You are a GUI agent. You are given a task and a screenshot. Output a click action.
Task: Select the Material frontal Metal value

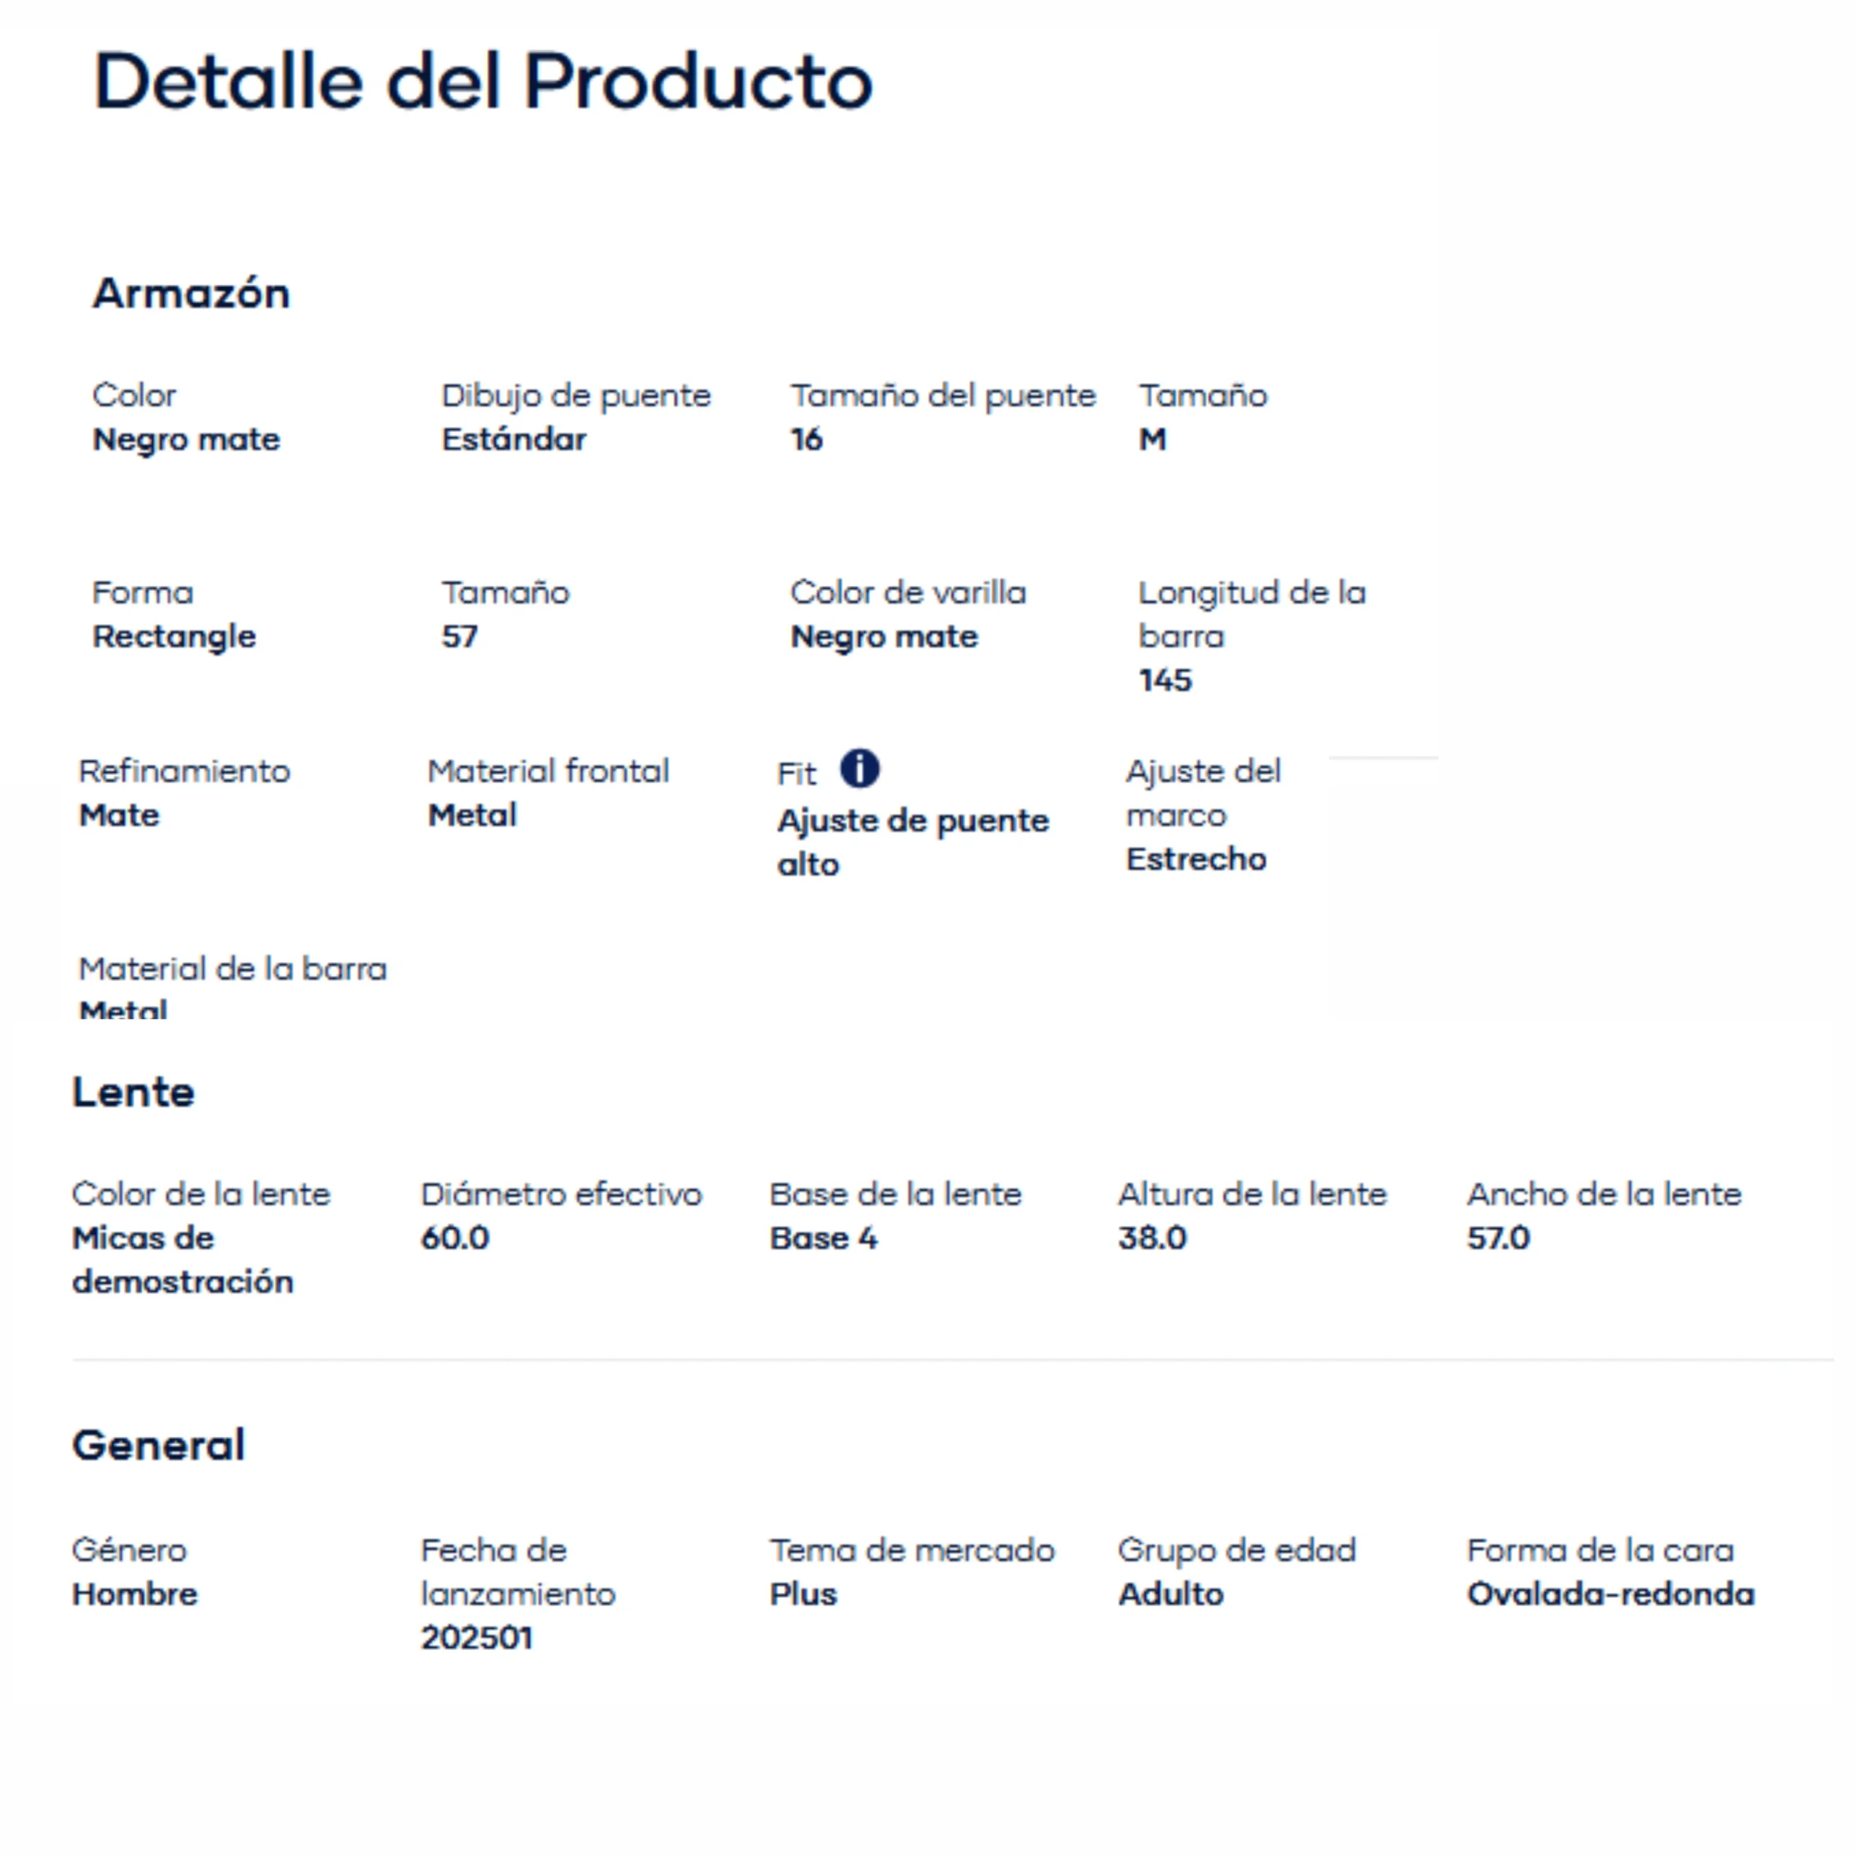pyautogui.click(x=472, y=816)
